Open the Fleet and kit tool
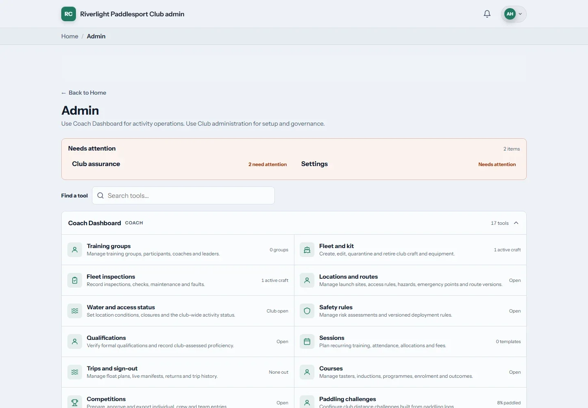The width and height of the screenshot is (588, 408). point(410,250)
